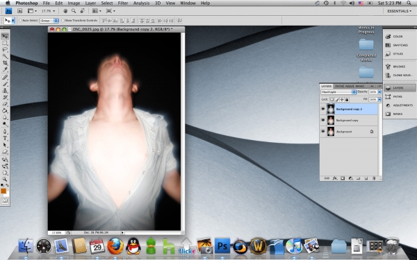Screen dimensions: 417x260
Task: Select the Clone Stamp tool
Action: pyautogui.click(x=5, y=90)
